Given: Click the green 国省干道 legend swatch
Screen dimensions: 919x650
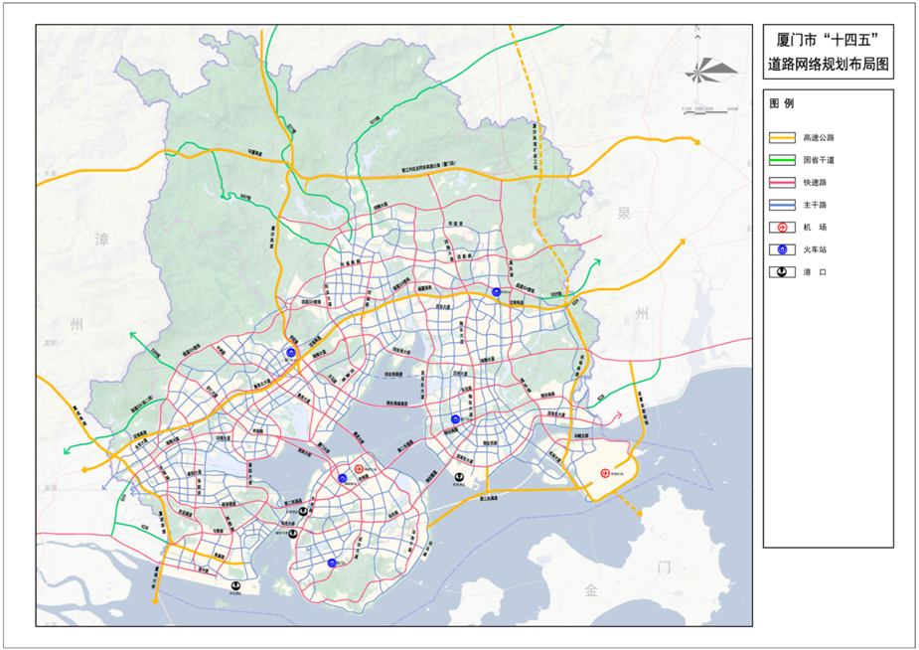Looking at the screenshot, I should point(782,160).
